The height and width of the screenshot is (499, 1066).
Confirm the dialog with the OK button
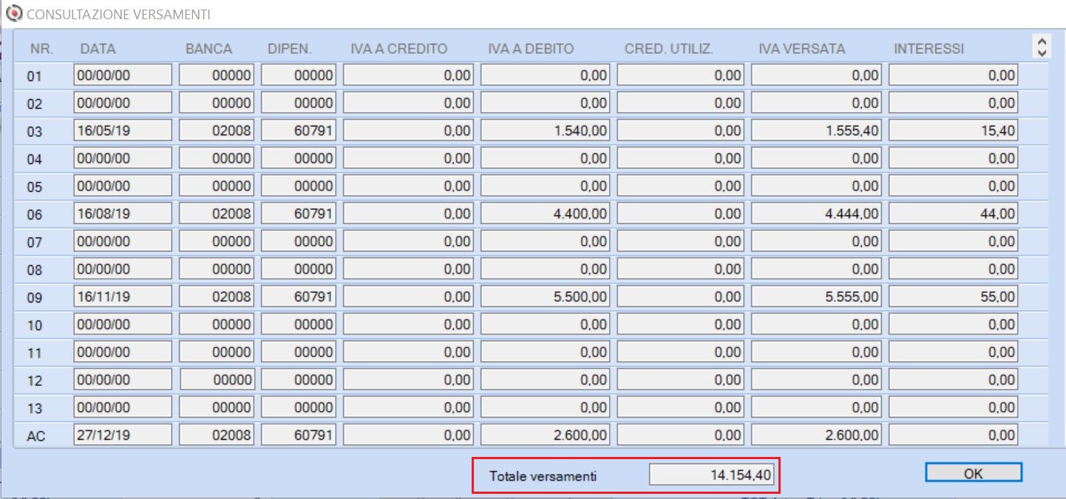click(x=974, y=473)
